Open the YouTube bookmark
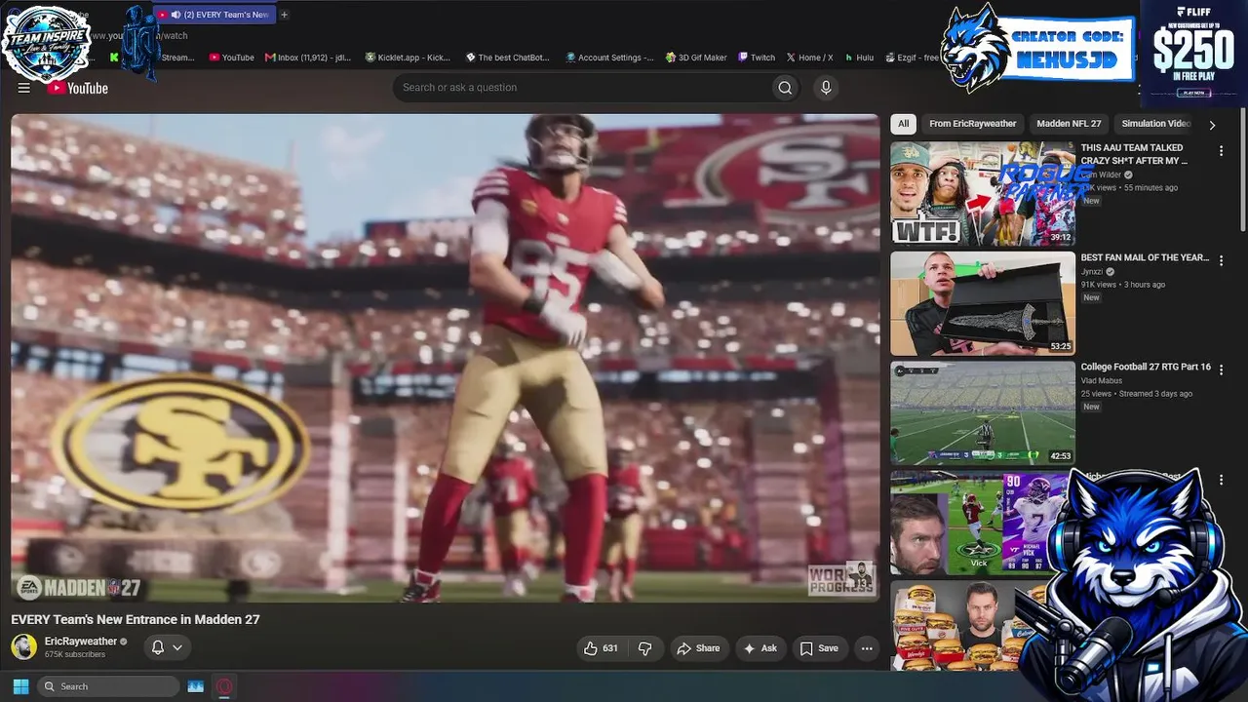Viewport: 1248px width, 702px height. [232, 58]
